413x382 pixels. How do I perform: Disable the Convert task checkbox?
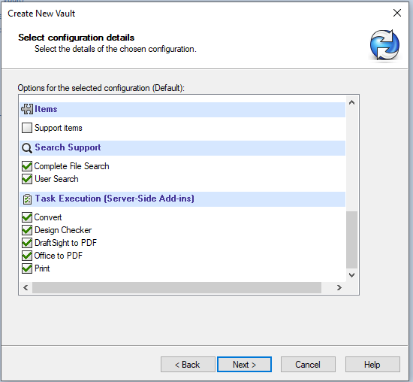(x=27, y=217)
